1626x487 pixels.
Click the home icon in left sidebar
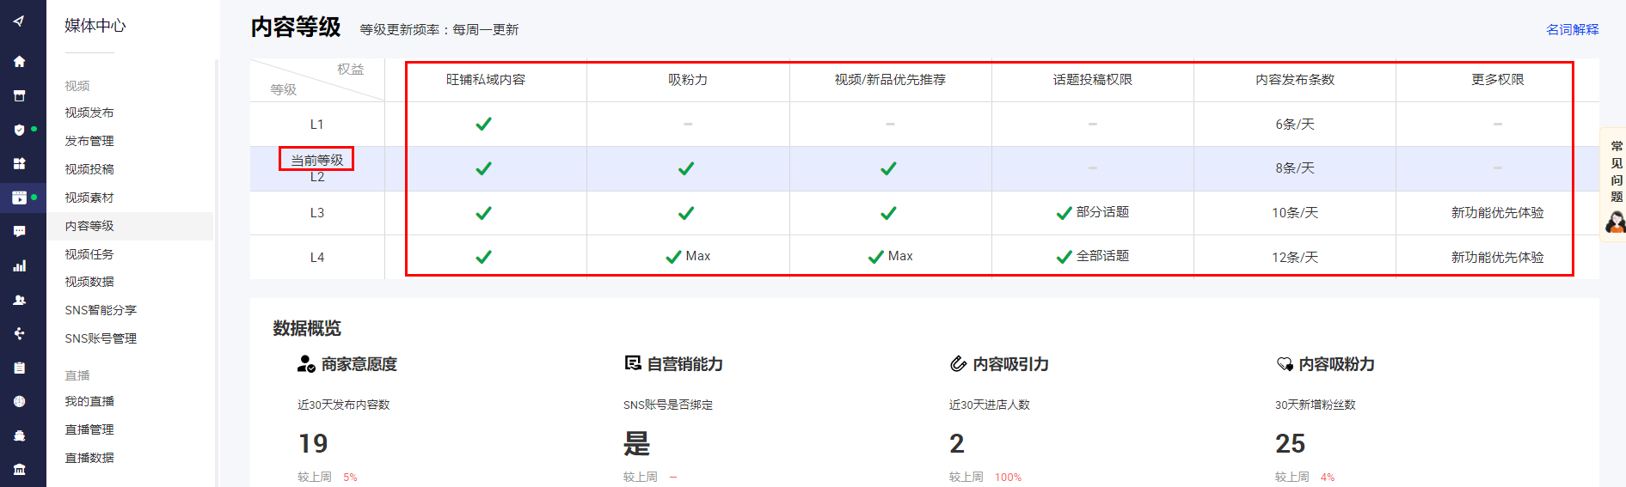(19, 62)
